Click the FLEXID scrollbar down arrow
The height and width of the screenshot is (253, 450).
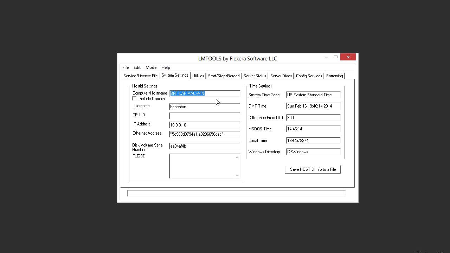[x=237, y=175]
